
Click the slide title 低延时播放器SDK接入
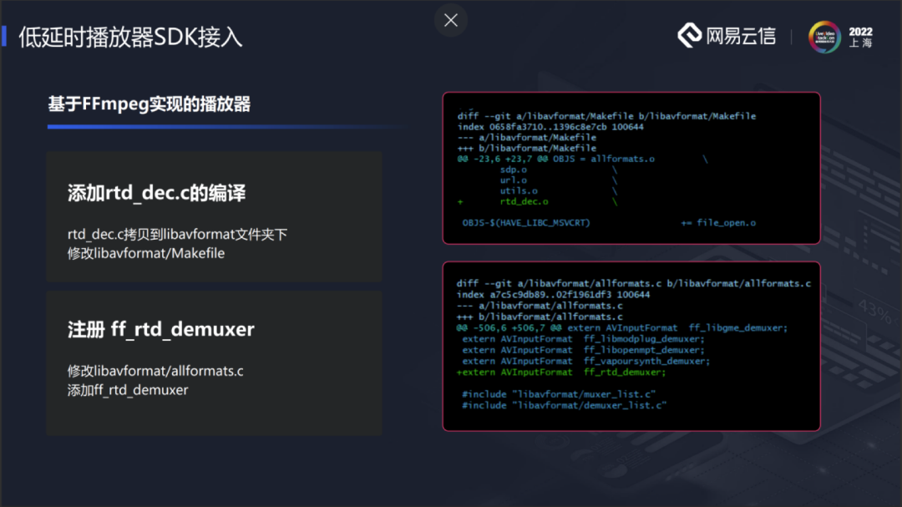tap(128, 37)
